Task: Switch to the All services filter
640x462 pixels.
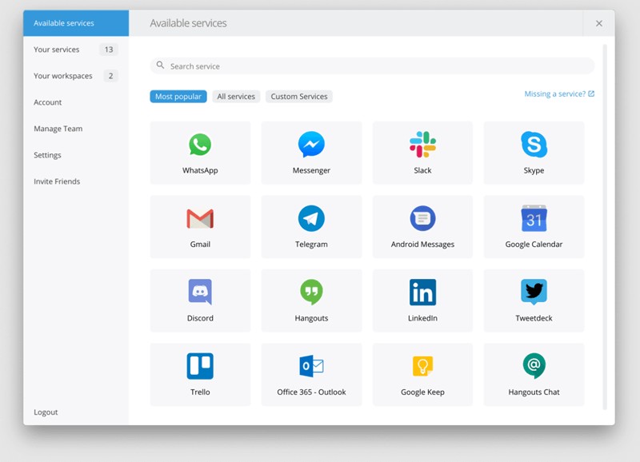Action: 236,97
